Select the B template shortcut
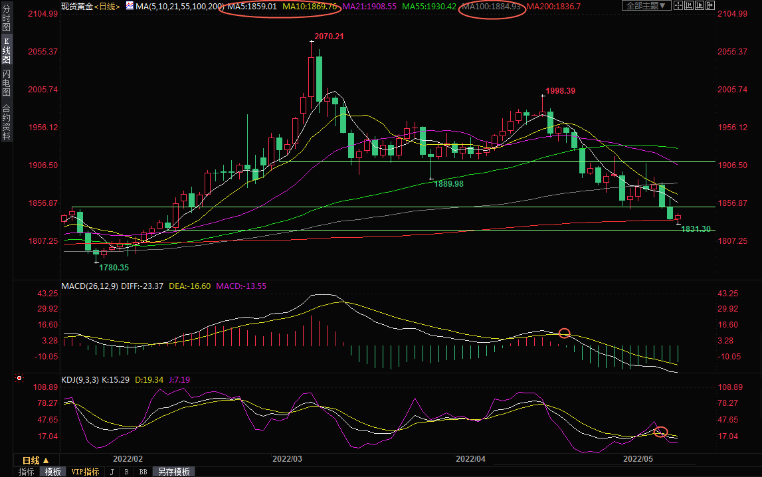 [126, 472]
